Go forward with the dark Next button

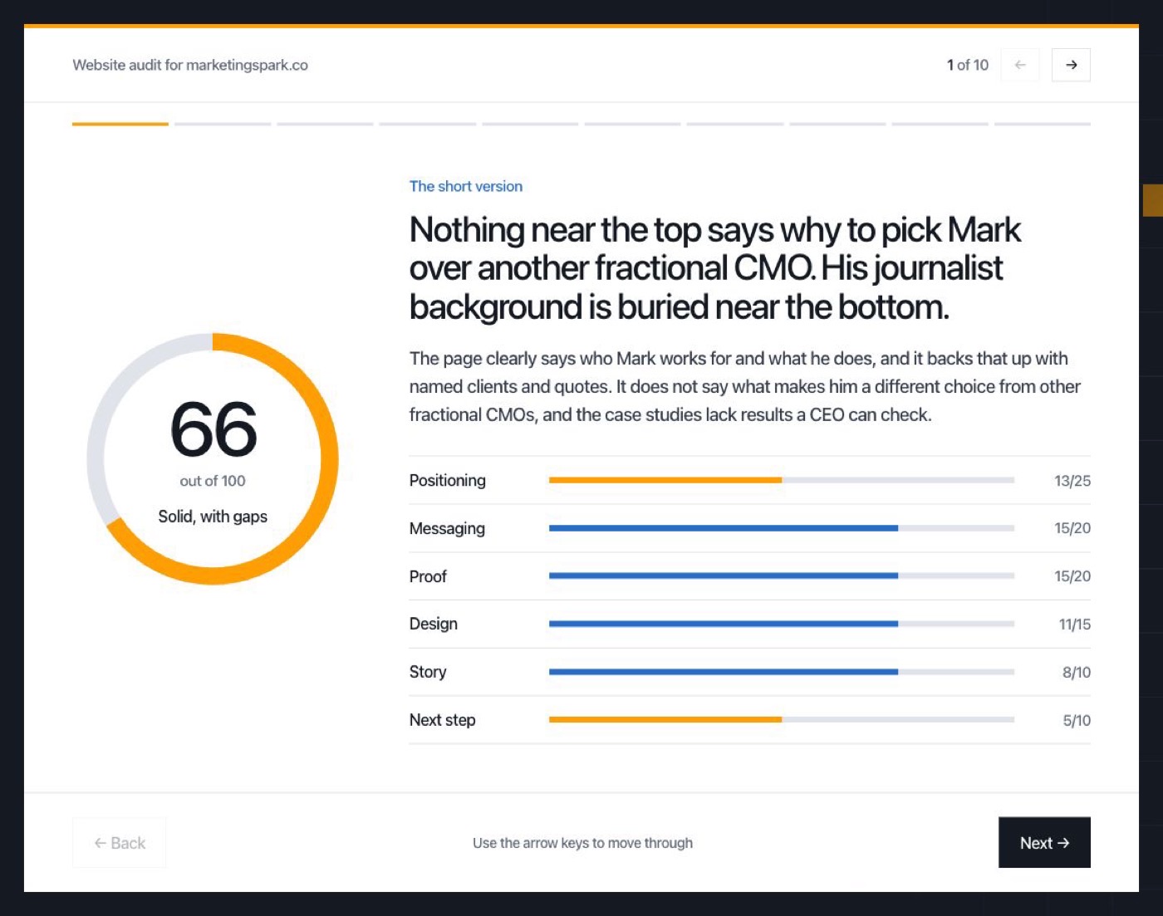pos(1044,843)
